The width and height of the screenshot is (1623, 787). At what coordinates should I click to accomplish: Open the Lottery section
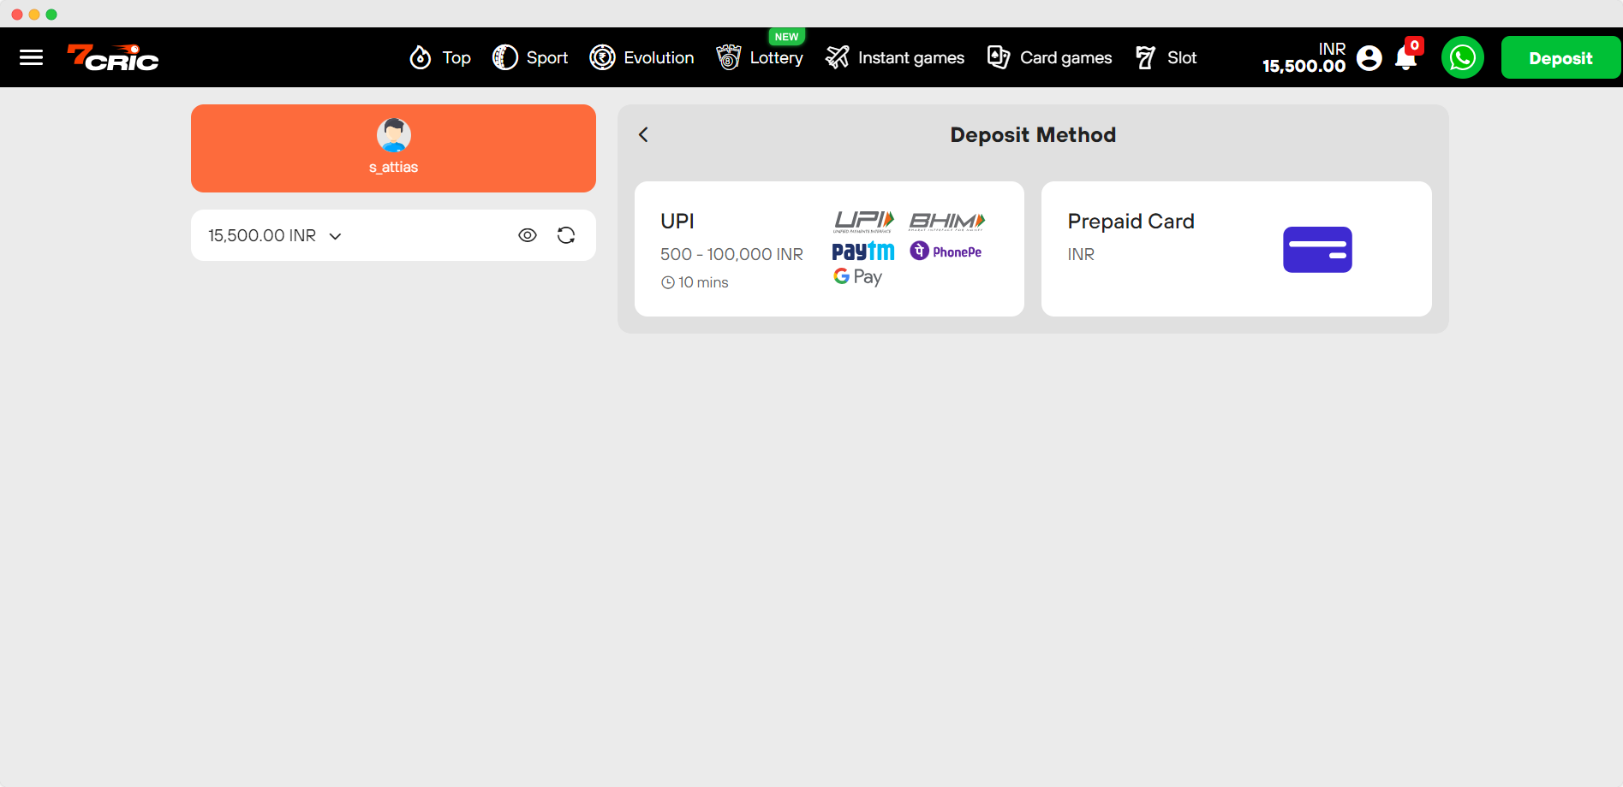pyautogui.click(x=760, y=57)
